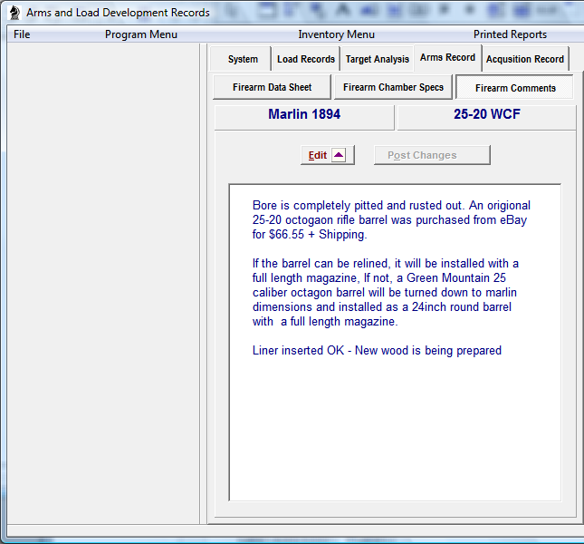584x544 pixels.
Task: Click the purple arrow icon on Edit button
Action: pos(339,155)
